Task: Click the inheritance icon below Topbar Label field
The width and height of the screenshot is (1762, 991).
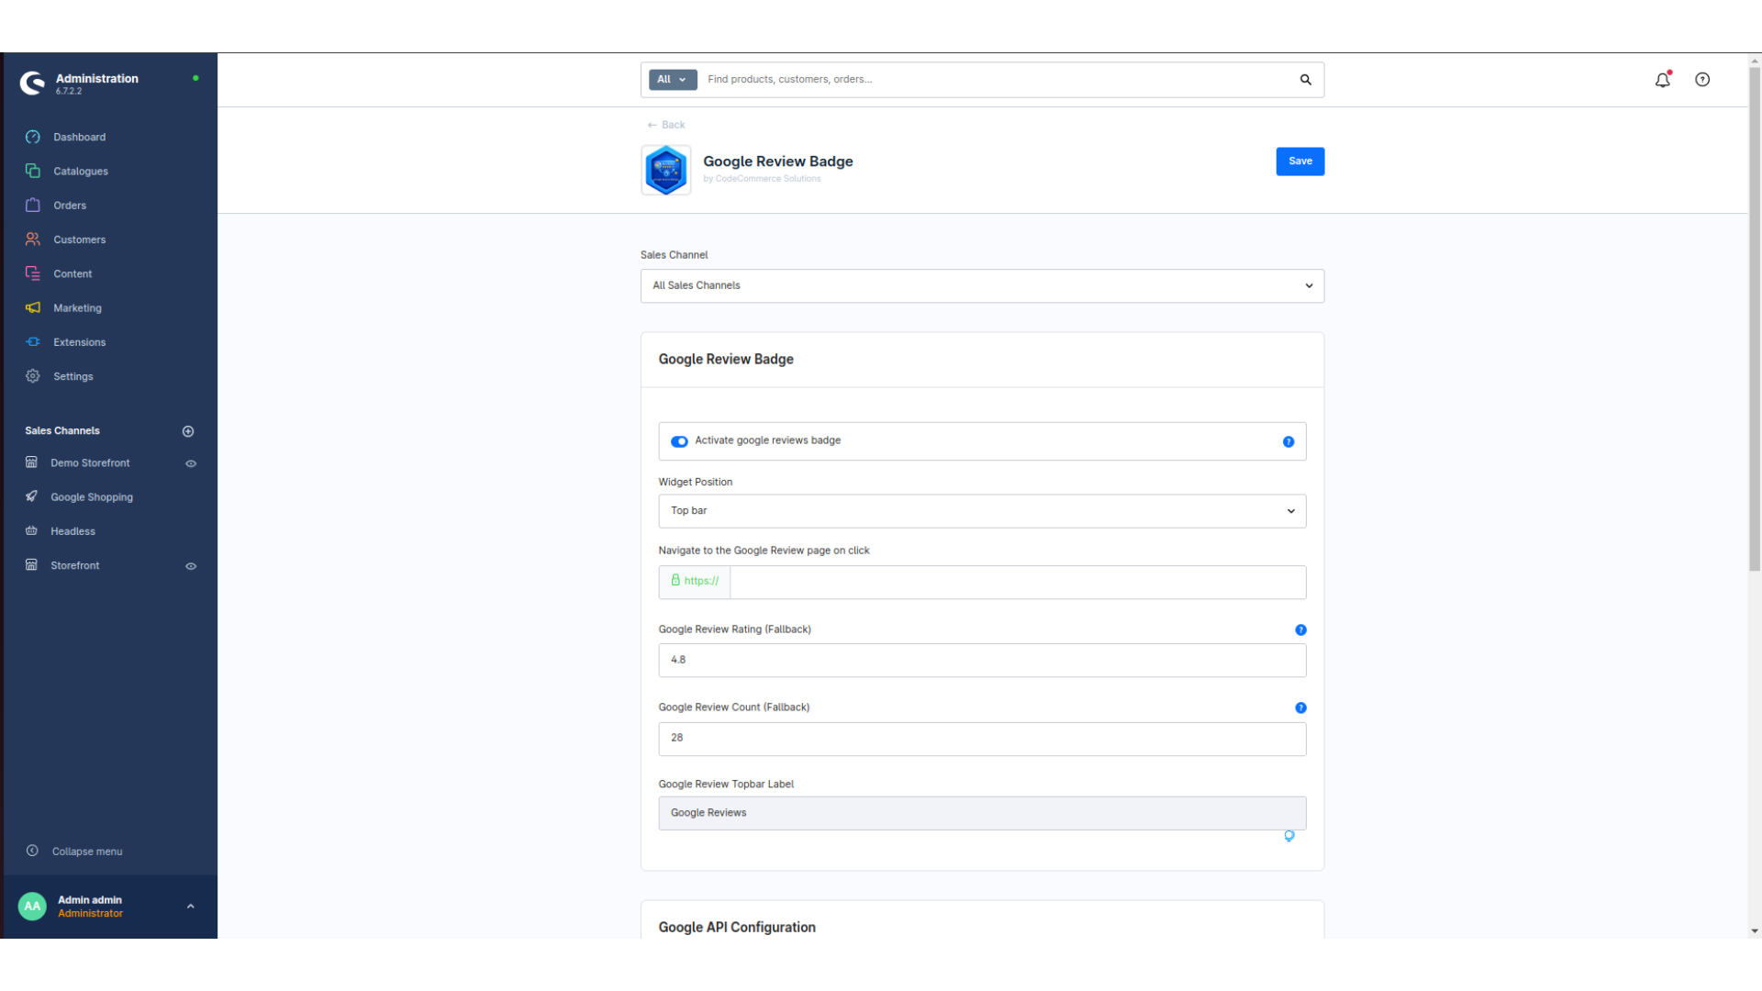Action: 1289,836
